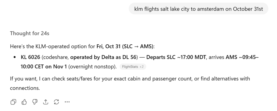Open the more actions ellipsis menu

tap(67, 102)
